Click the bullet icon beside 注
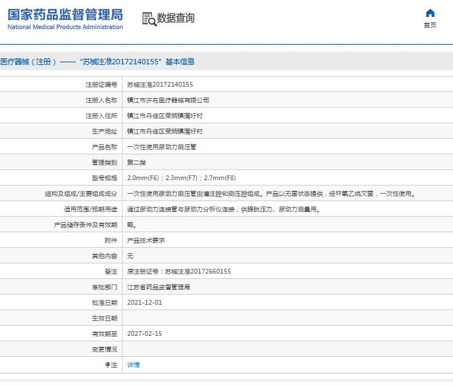The image size is (453, 386). (108, 364)
